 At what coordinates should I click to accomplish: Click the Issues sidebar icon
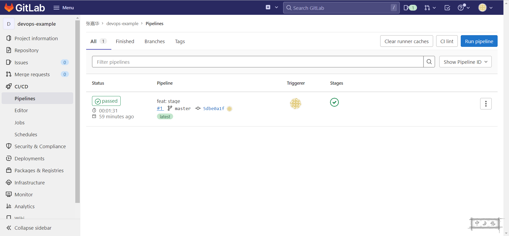(9, 62)
